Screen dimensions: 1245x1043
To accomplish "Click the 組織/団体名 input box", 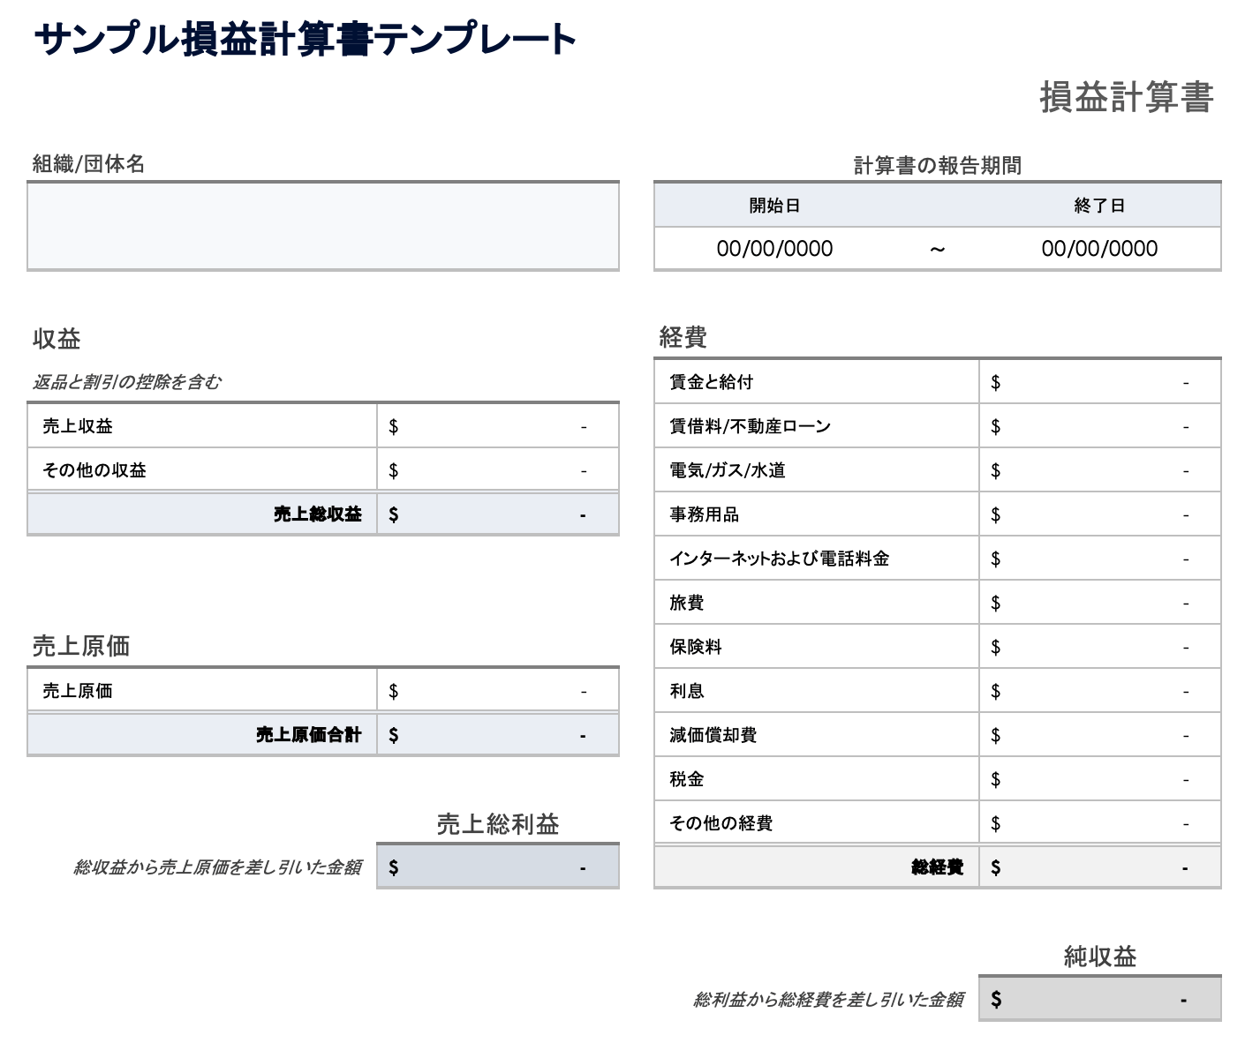I will click(323, 226).
